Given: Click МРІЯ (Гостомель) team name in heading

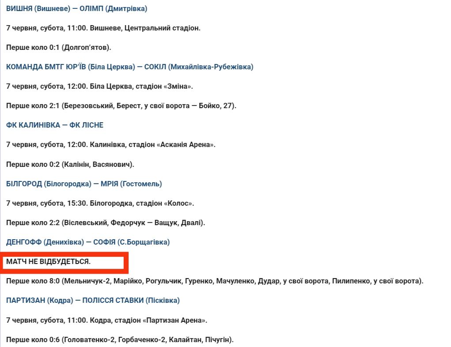Looking at the screenshot, I should click(x=131, y=184).
